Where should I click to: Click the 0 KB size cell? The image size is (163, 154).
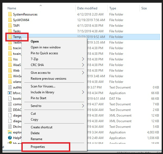[156, 87]
